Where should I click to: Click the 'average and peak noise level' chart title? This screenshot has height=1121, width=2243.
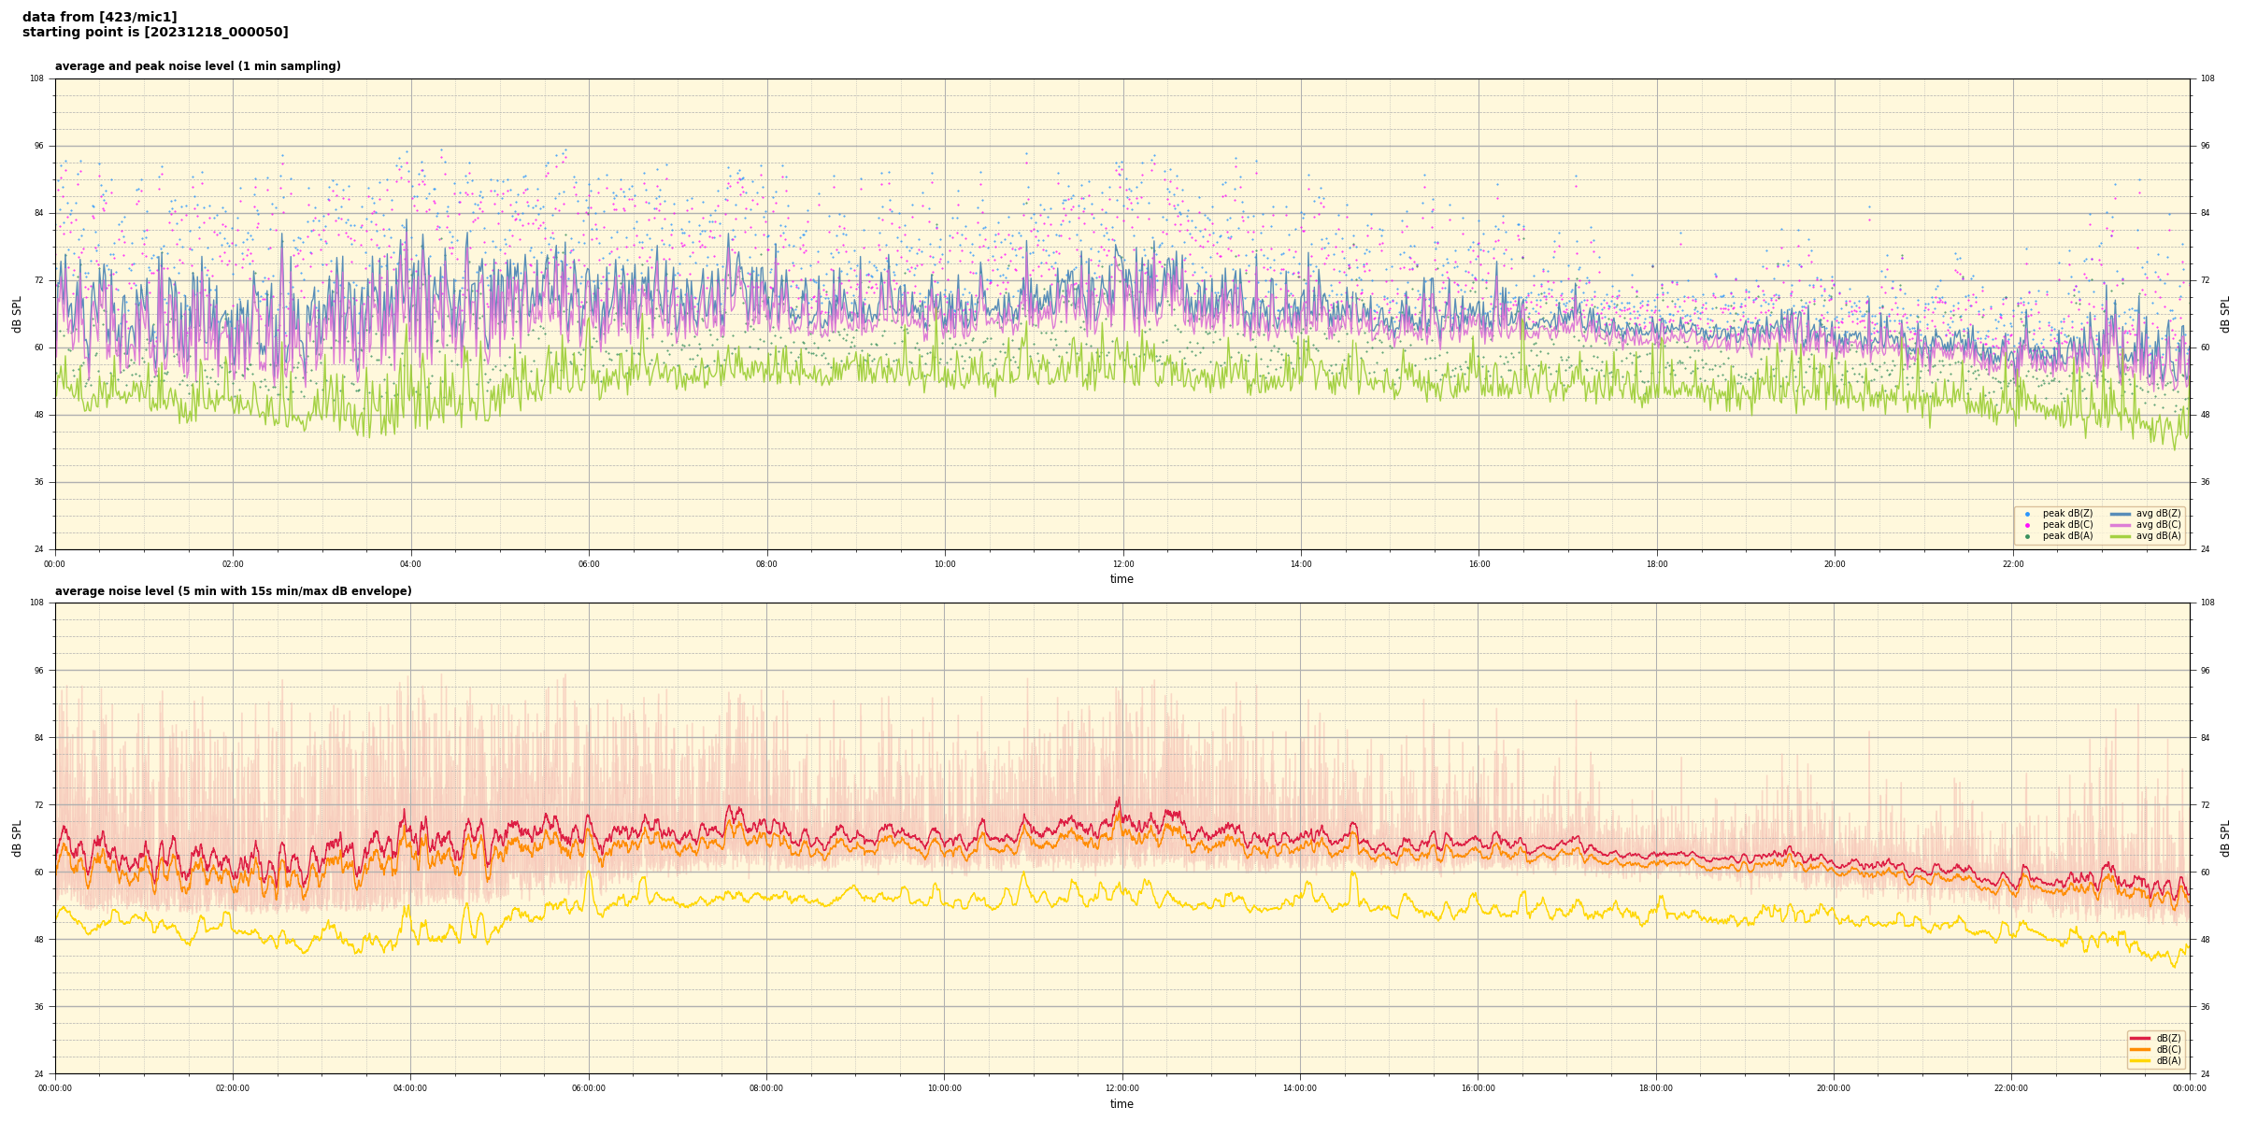tap(197, 66)
